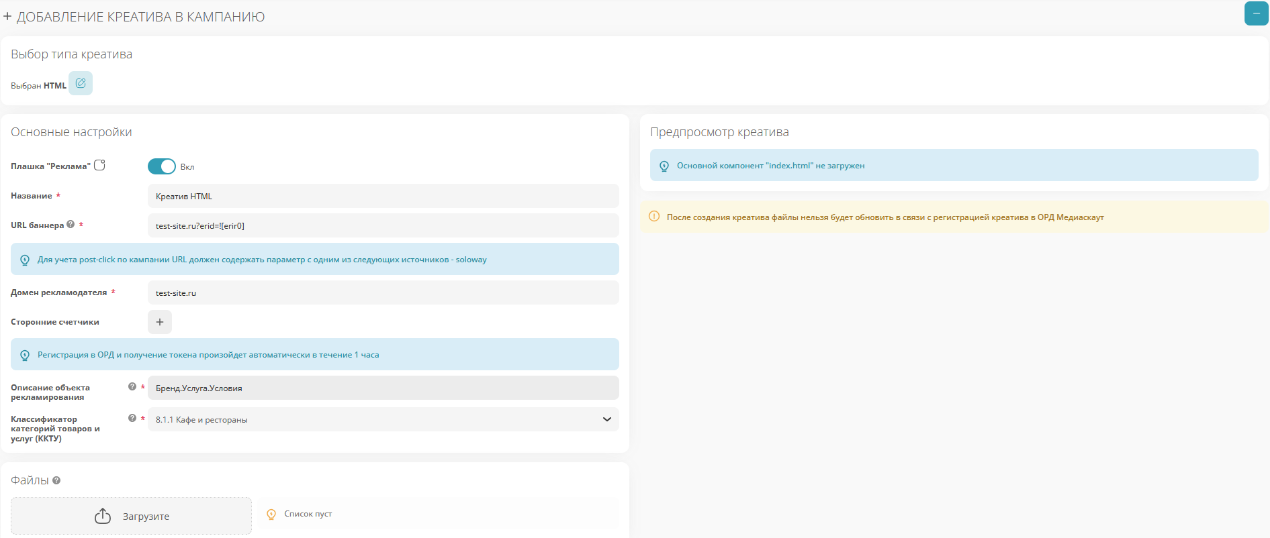
Task: Click the Название input field
Action: [383, 196]
